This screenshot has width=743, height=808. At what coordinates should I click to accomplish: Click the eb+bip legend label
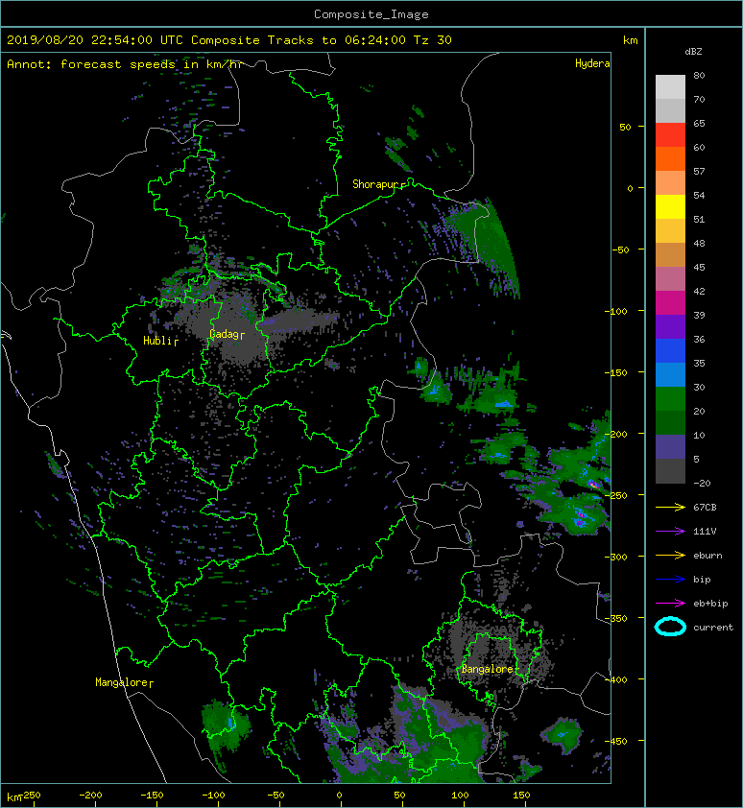710,604
